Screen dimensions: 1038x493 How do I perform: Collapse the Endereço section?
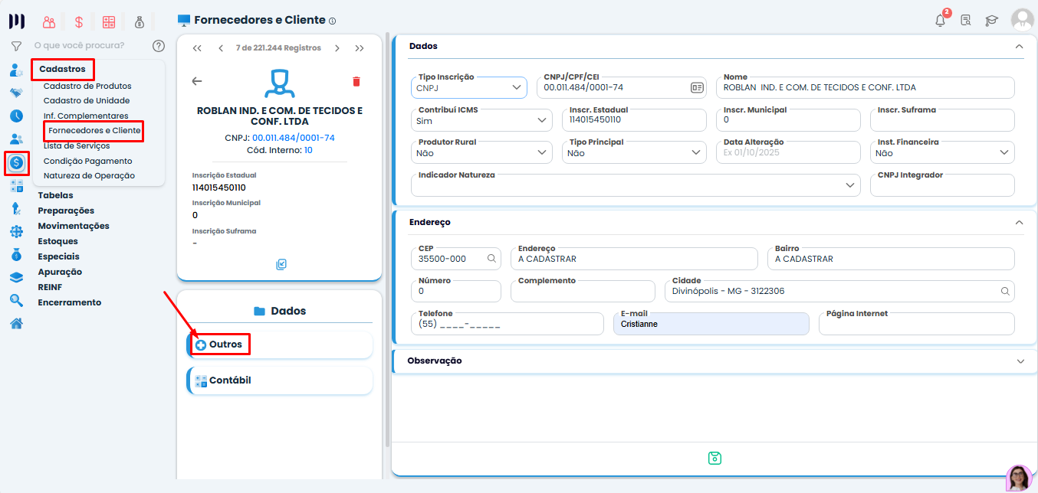[x=1019, y=222]
